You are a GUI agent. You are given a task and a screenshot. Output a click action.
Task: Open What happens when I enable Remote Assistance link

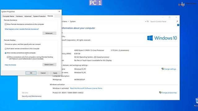pos(22,29)
